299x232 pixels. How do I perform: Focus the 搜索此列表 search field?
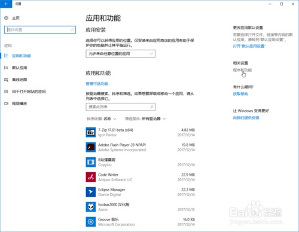[121, 107]
